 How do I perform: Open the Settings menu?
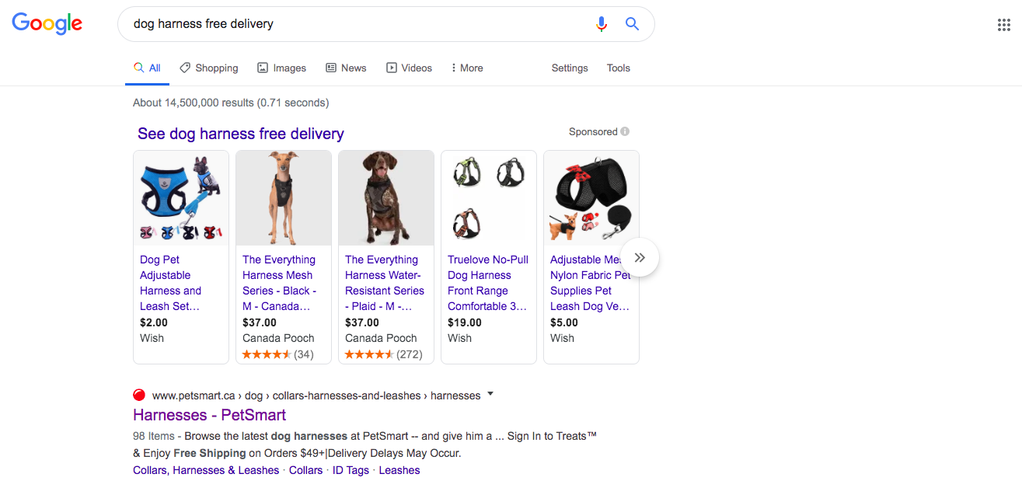[x=570, y=68]
